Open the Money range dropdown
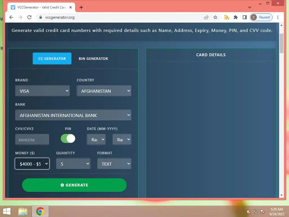 click(32, 164)
